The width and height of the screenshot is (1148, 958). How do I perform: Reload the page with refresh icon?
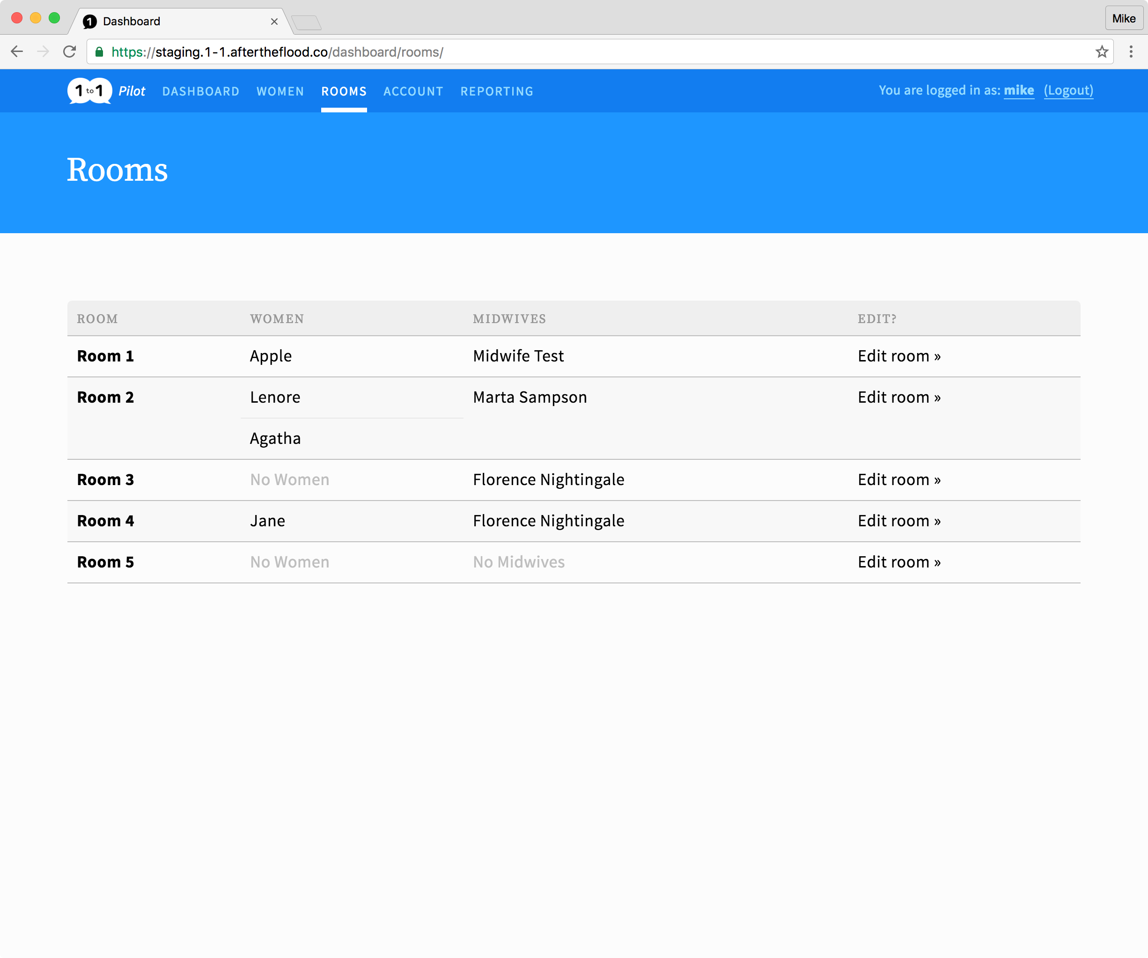click(69, 52)
